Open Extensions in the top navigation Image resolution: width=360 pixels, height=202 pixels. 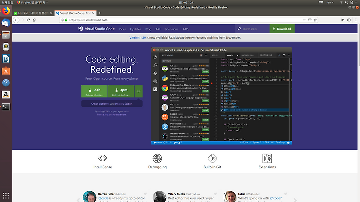point(171,29)
